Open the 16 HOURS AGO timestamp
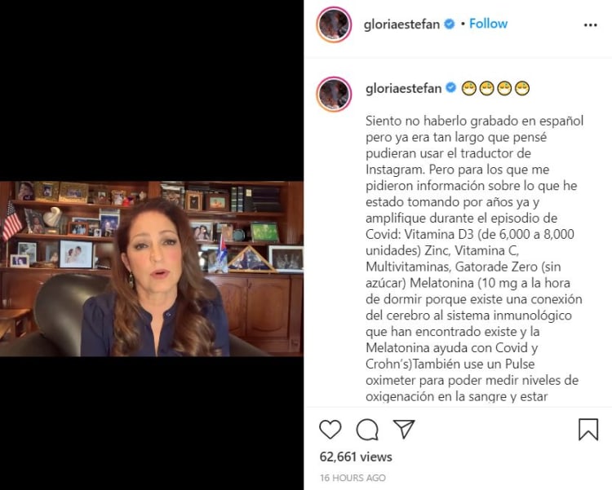The image size is (612, 490). coord(353,478)
